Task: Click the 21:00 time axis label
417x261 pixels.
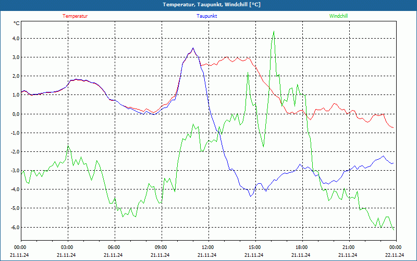Action: coord(349,247)
